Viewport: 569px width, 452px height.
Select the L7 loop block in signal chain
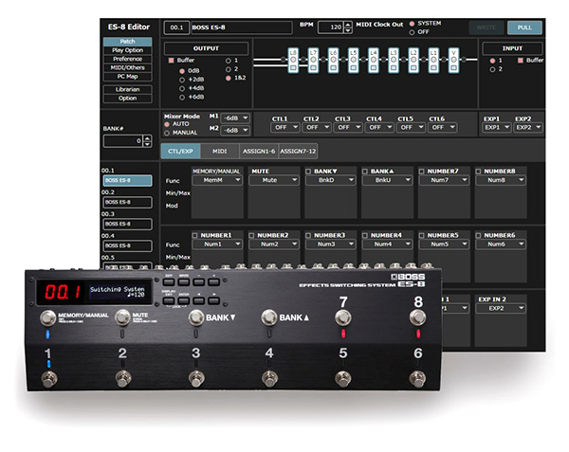click(313, 60)
